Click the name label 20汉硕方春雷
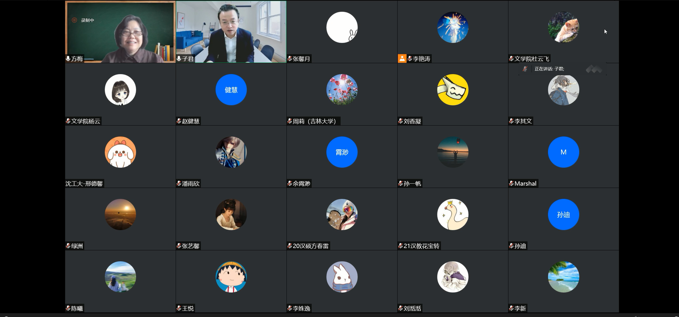The width and height of the screenshot is (679, 317). [x=311, y=246]
